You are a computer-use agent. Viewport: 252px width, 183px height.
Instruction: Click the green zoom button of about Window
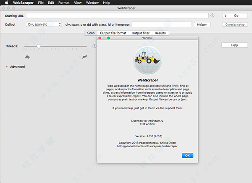point(108,38)
